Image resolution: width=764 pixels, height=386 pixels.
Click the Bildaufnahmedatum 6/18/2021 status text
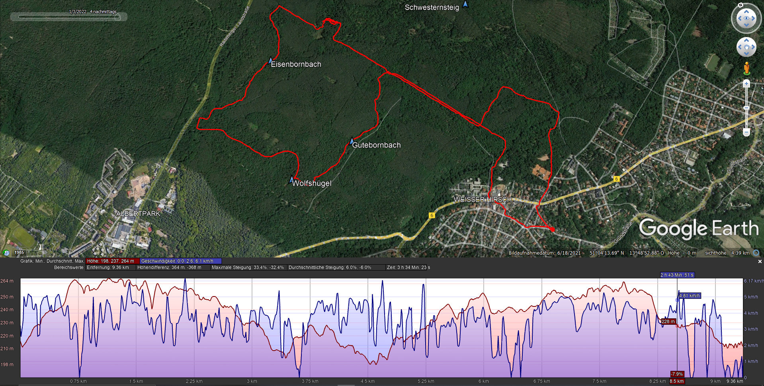[545, 253]
